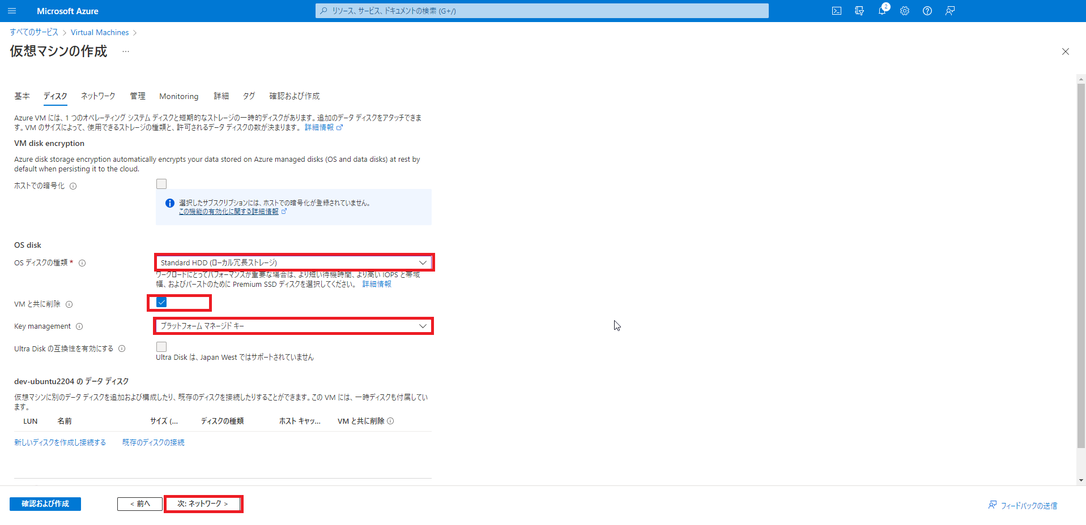Screen dimensions: 1086x525
Task: Open the Azure portal hamburger menu
Action: [12, 11]
